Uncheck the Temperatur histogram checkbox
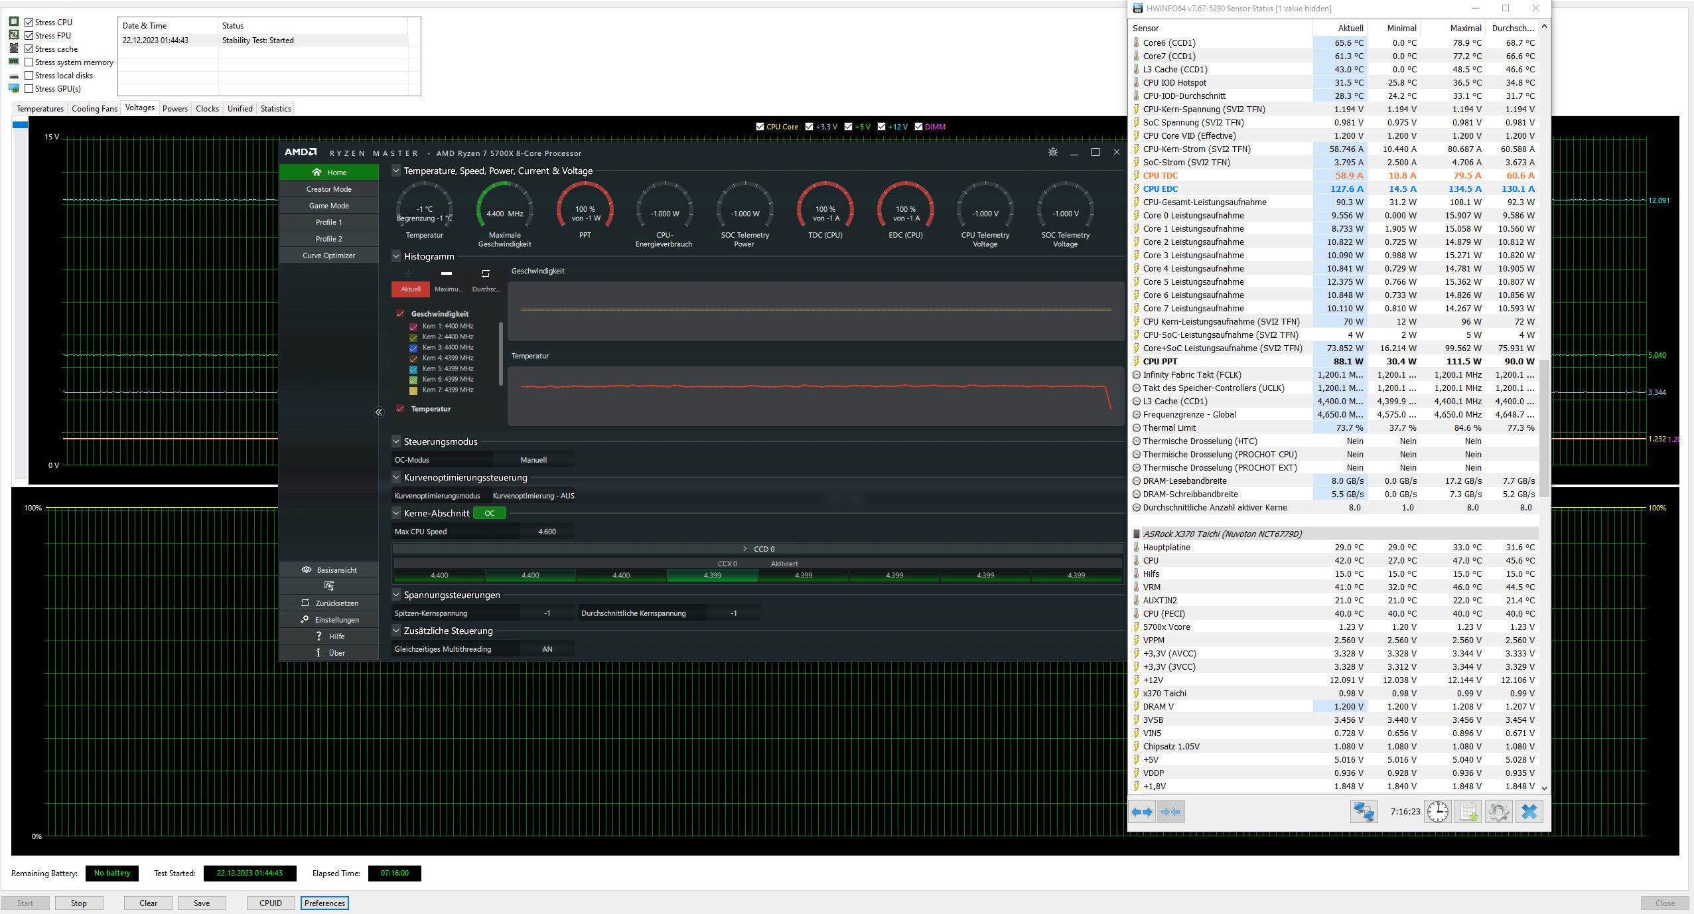Screen dimensions: 1694x914 (x=400, y=408)
